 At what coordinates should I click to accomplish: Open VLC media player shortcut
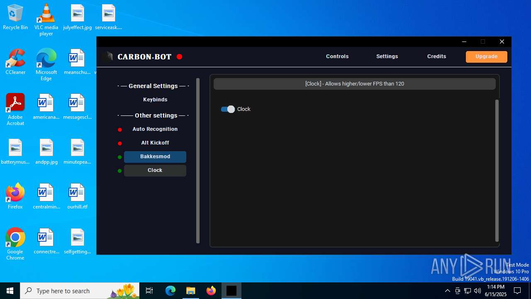coord(46,20)
